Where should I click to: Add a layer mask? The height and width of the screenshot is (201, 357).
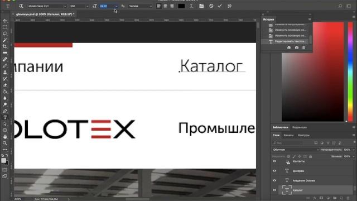pos(321,198)
